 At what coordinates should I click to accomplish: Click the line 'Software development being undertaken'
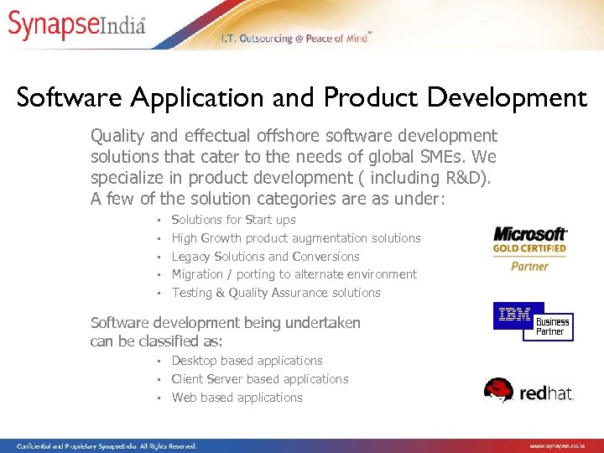click(x=226, y=323)
